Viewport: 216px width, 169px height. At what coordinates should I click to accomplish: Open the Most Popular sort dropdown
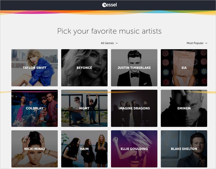197,43
